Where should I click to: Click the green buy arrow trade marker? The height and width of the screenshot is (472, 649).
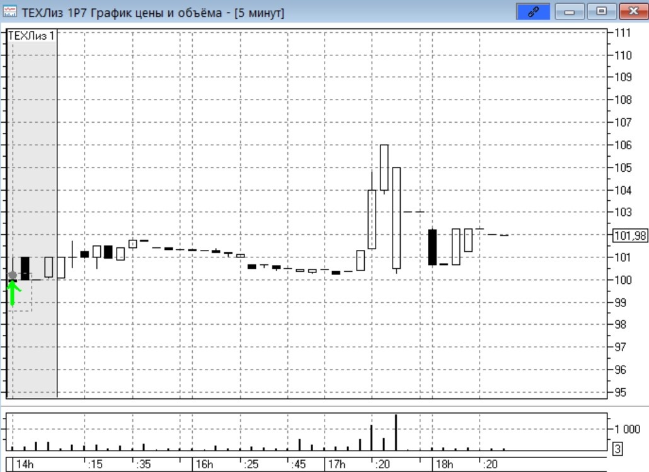(x=13, y=293)
